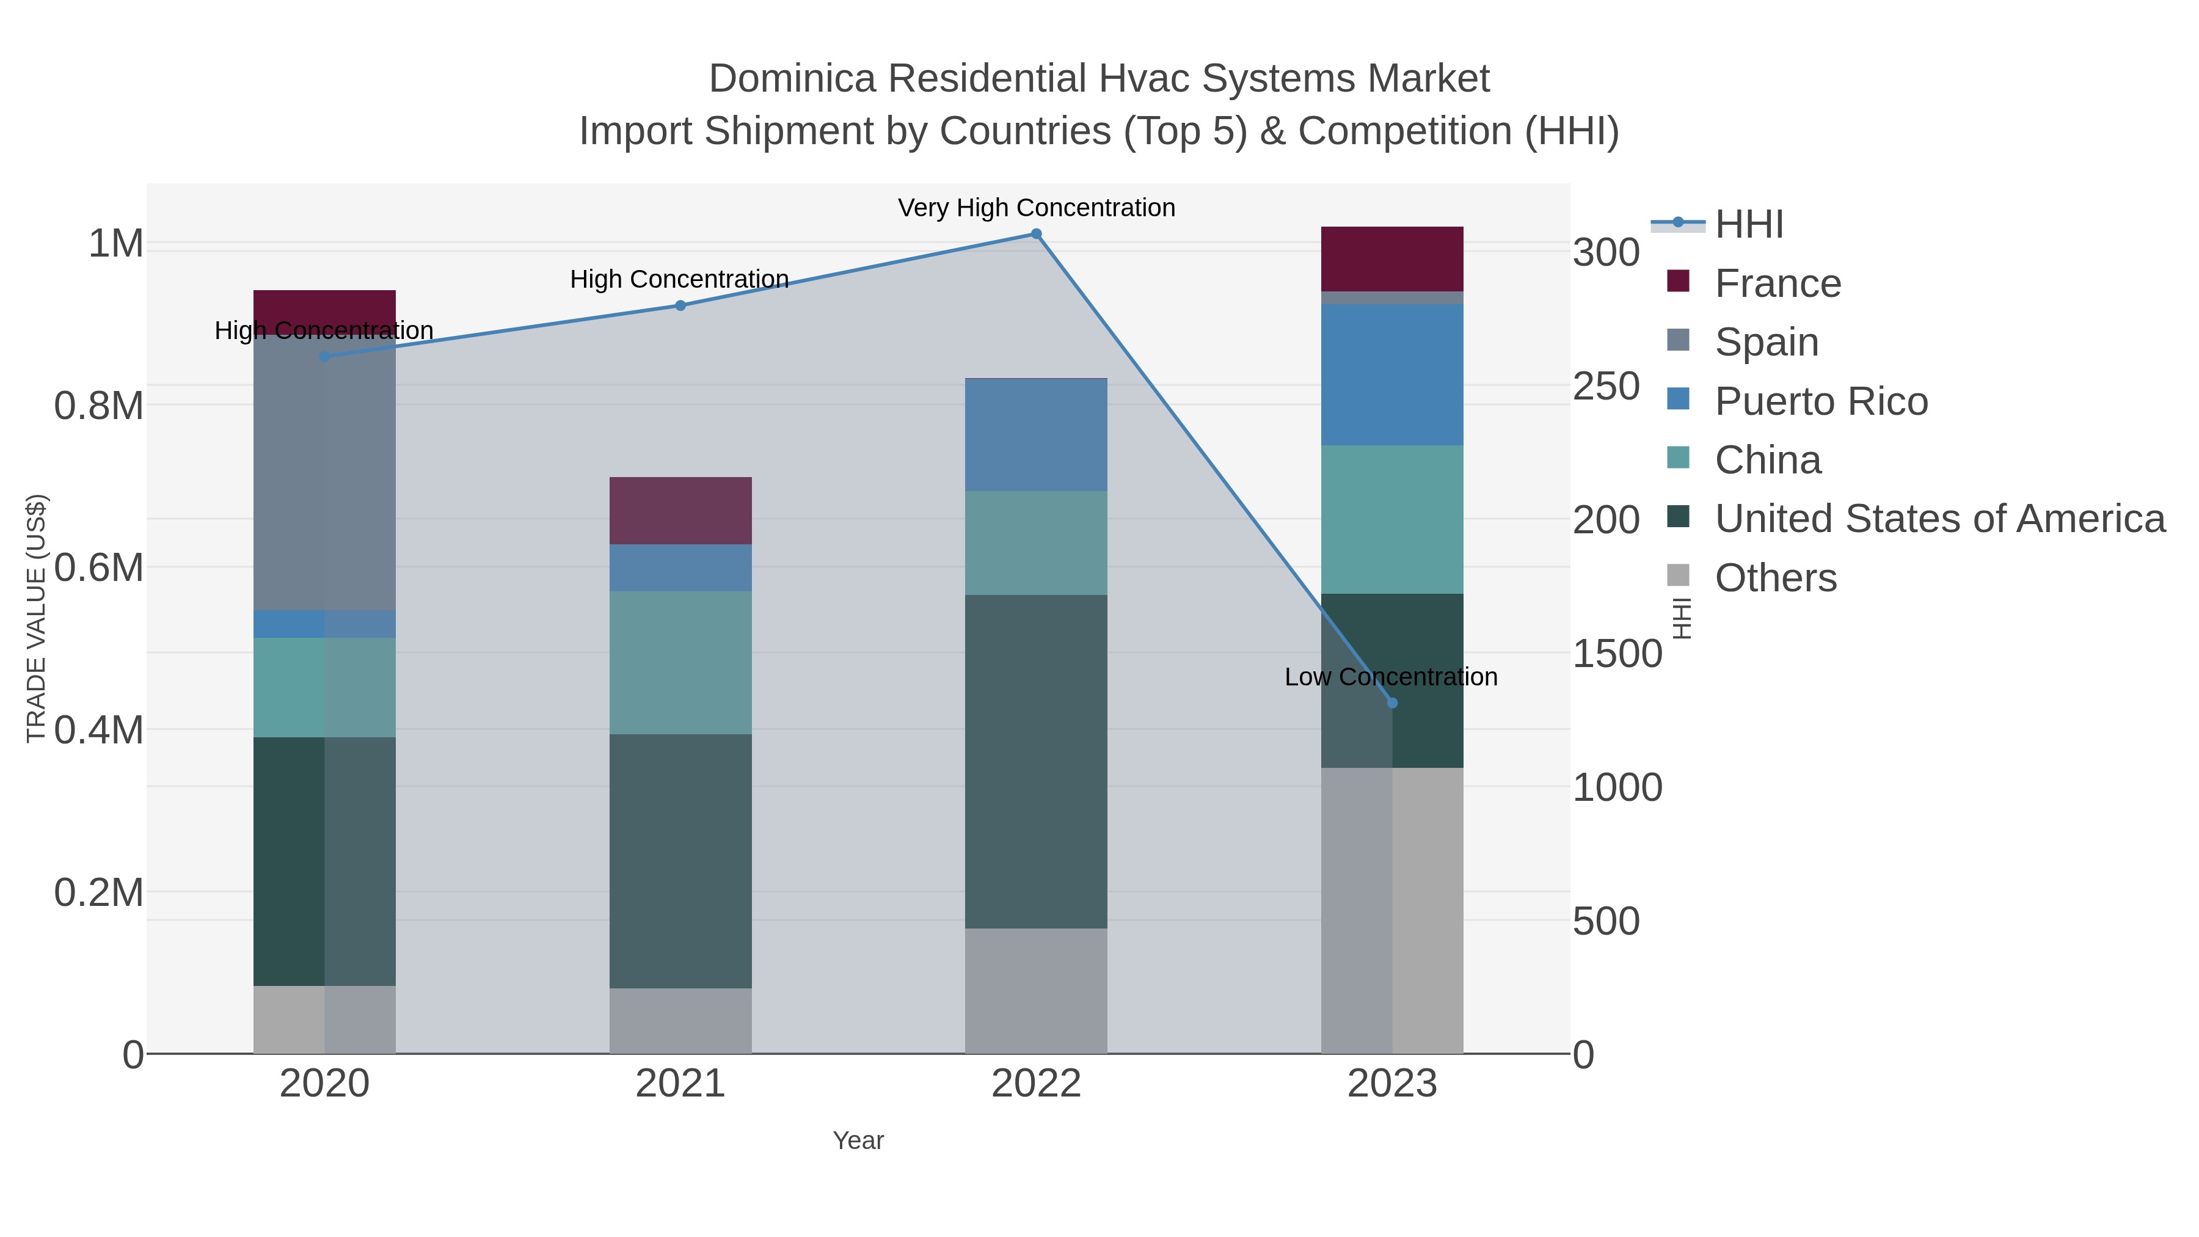Click the 2023 Puerto Rico bar segment

click(1392, 375)
